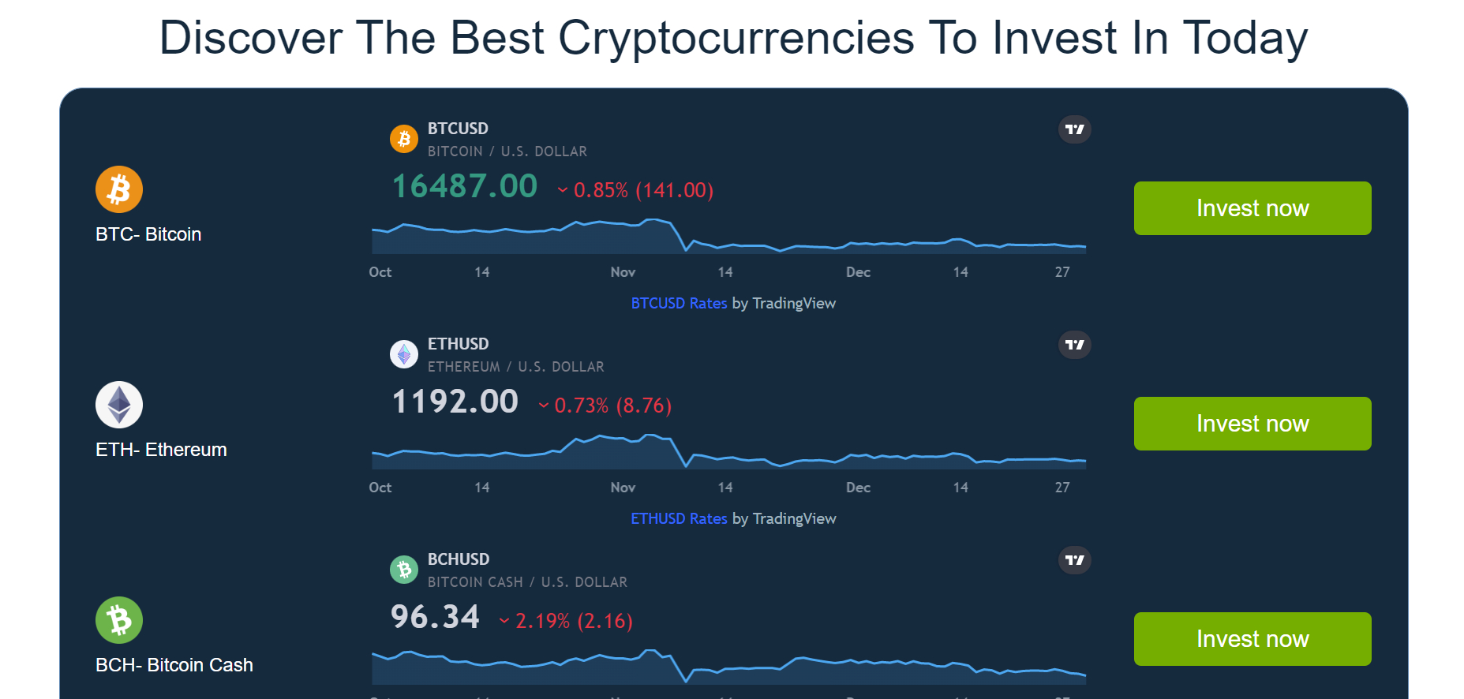Click the Nov marker on the Bitcoin chart
Viewport: 1464px width, 699px height.
[623, 272]
